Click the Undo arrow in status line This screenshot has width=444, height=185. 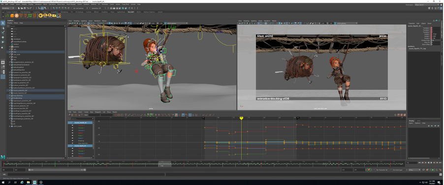(x=28, y=8)
